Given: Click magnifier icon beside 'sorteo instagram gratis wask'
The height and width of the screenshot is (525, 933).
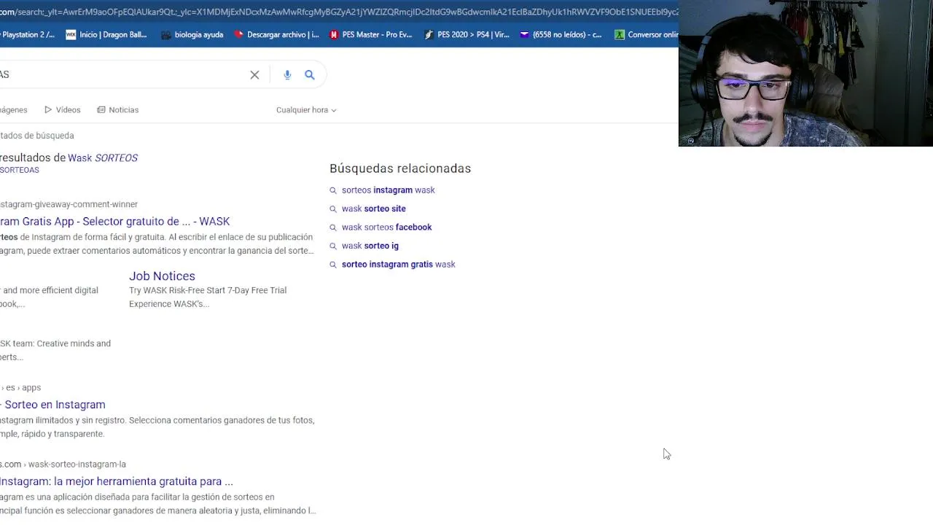Looking at the screenshot, I should 333,265.
